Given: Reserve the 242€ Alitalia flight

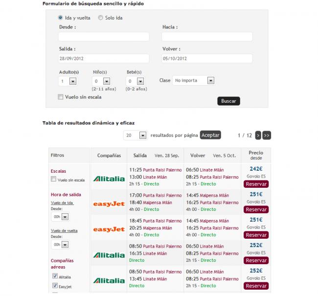Looking at the screenshot, I should (x=256, y=184).
